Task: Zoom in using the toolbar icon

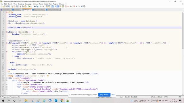Action: [x=41, y=6]
